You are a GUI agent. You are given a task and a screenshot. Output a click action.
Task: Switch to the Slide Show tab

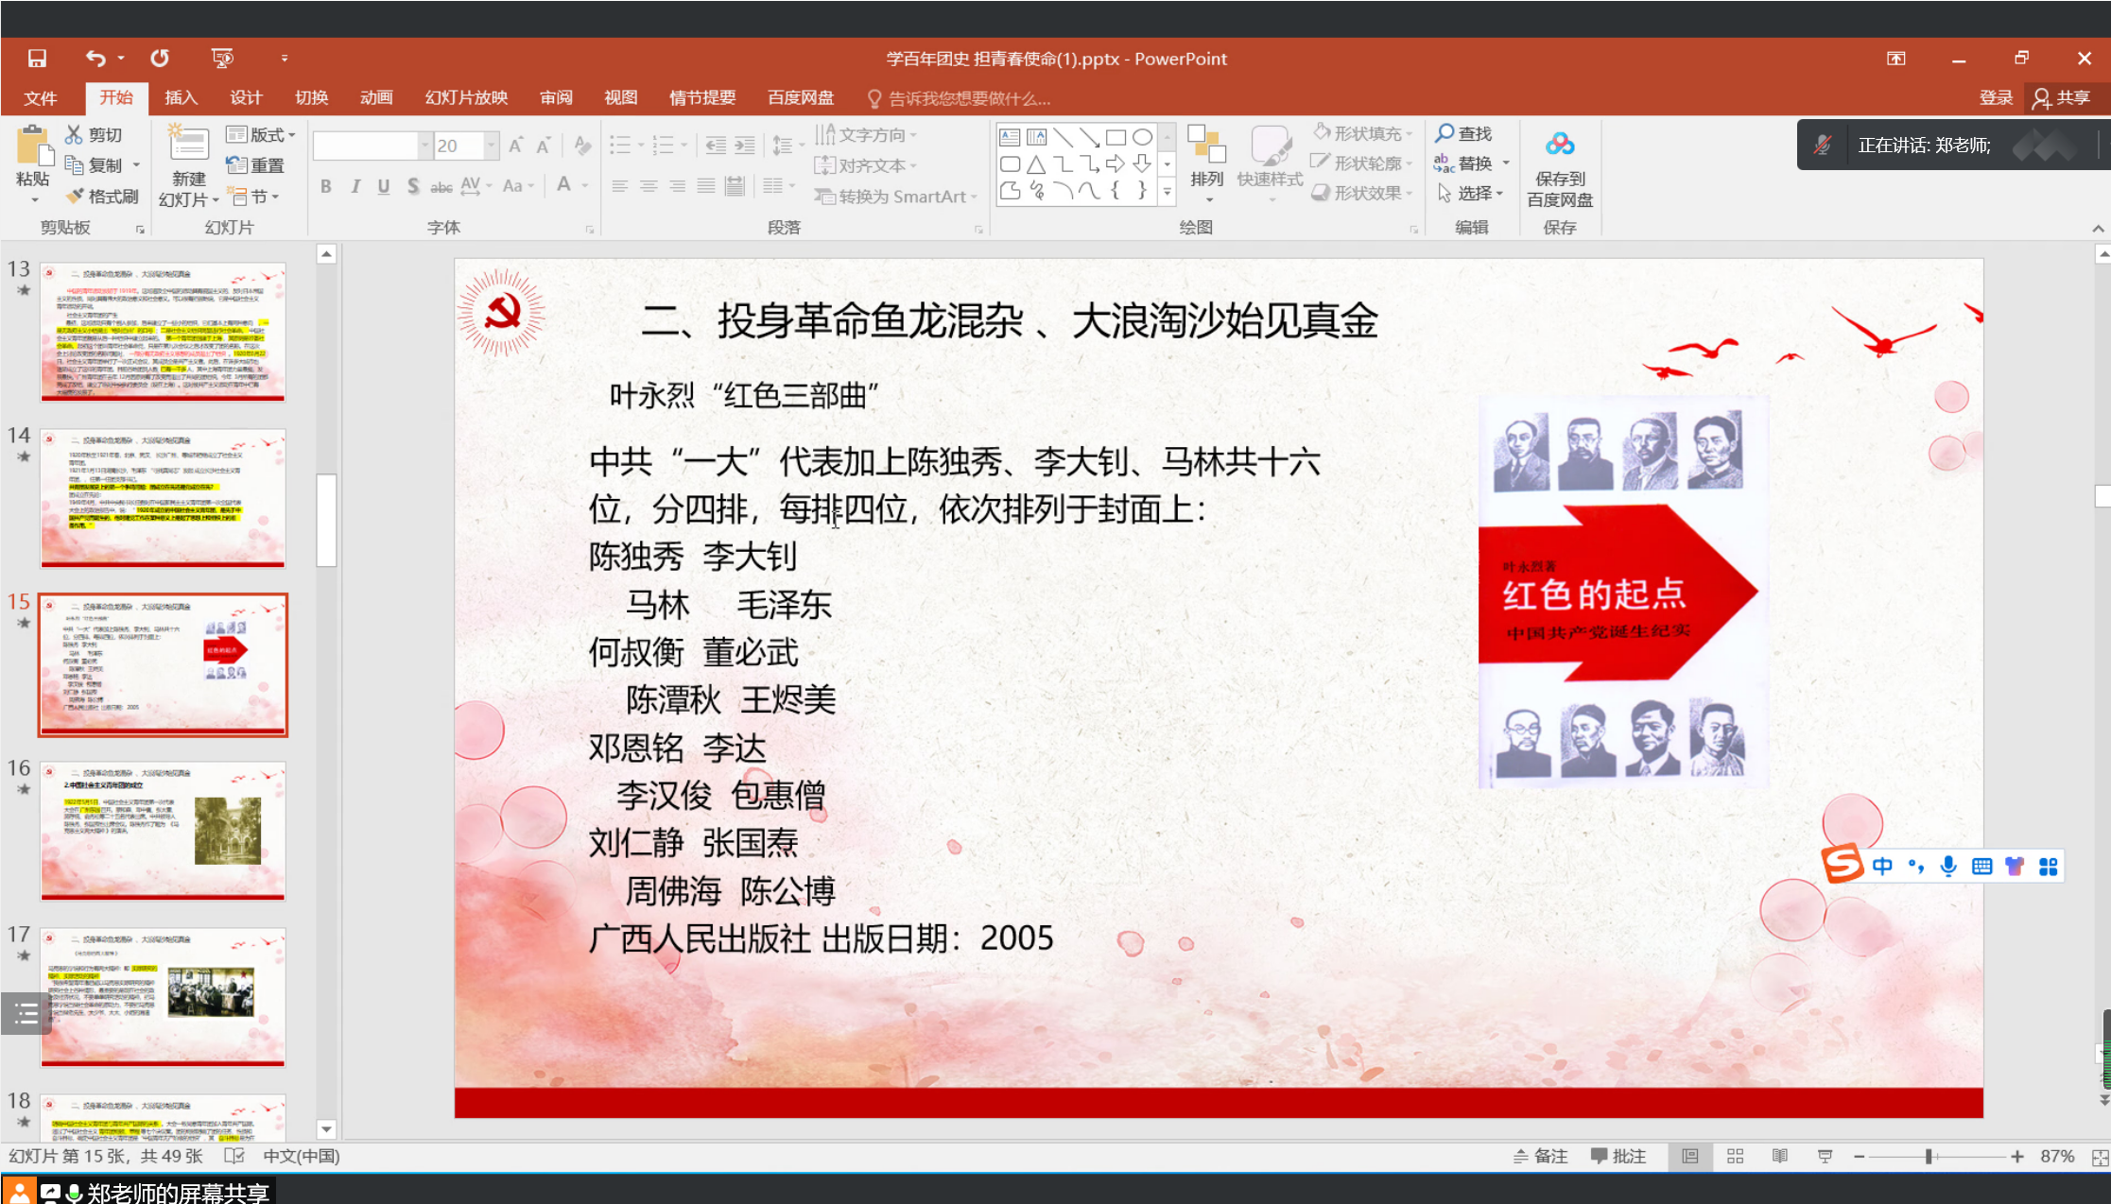coord(466,97)
